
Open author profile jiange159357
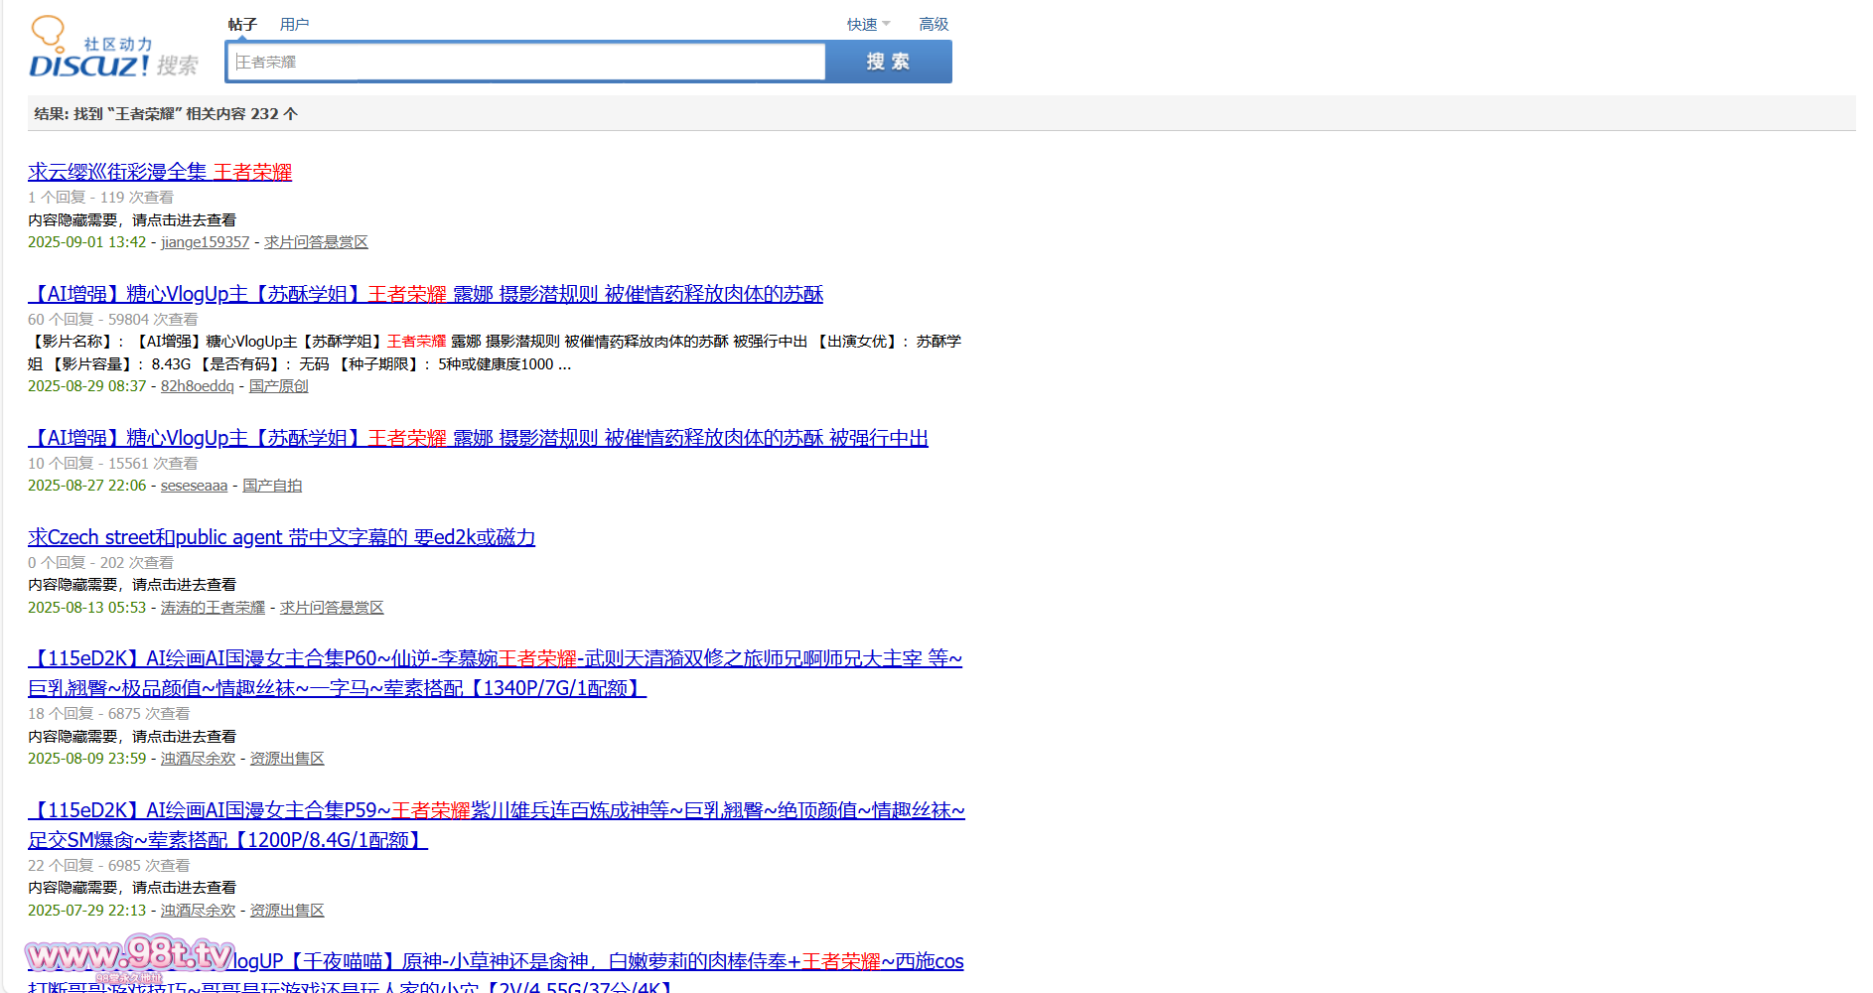point(205,242)
